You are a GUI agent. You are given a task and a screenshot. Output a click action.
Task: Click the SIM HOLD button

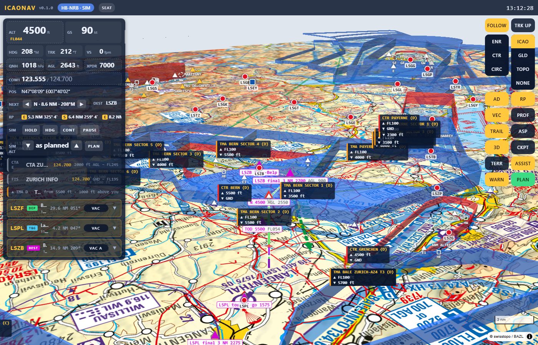[31, 130]
